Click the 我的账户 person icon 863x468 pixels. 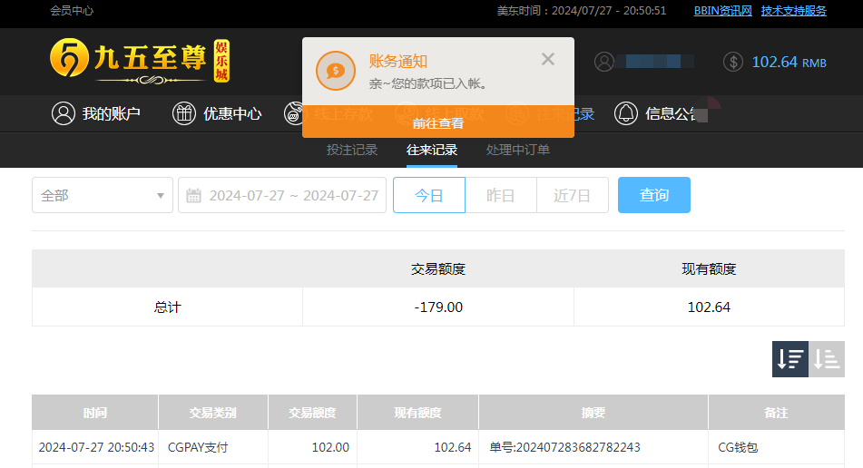click(64, 113)
